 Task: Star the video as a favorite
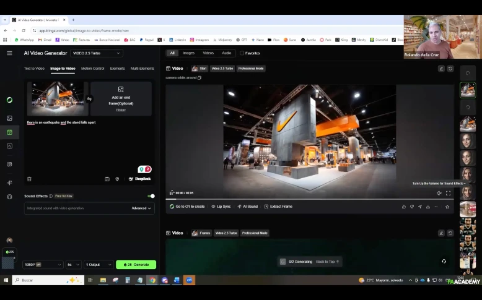[447, 207]
